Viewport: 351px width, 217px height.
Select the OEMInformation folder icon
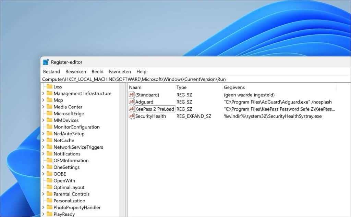[49, 160]
